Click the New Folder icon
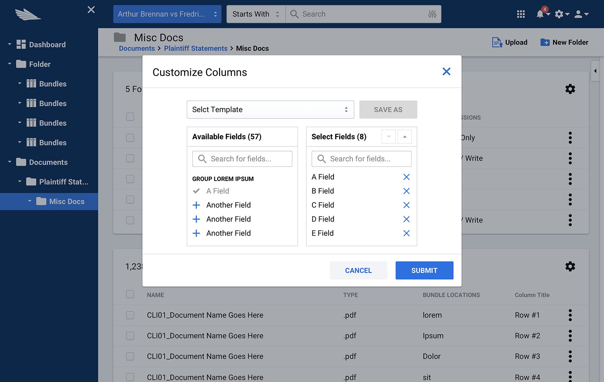Image resolution: width=604 pixels, height=382 pixels. point(545,43)
